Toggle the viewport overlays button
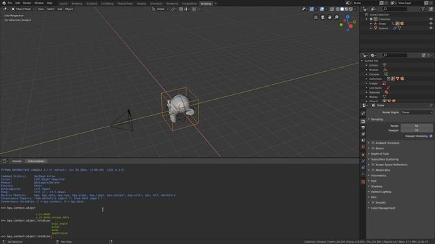 coord(321,9)
